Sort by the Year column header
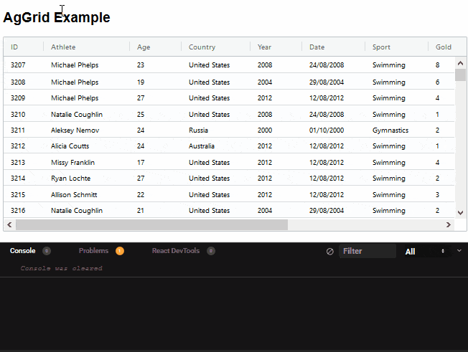The height and width of the screenshot is (352, 468). (264, 47)
